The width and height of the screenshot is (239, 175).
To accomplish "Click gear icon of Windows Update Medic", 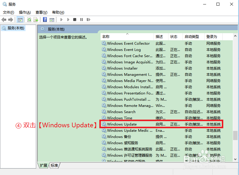I will (104, 130).
